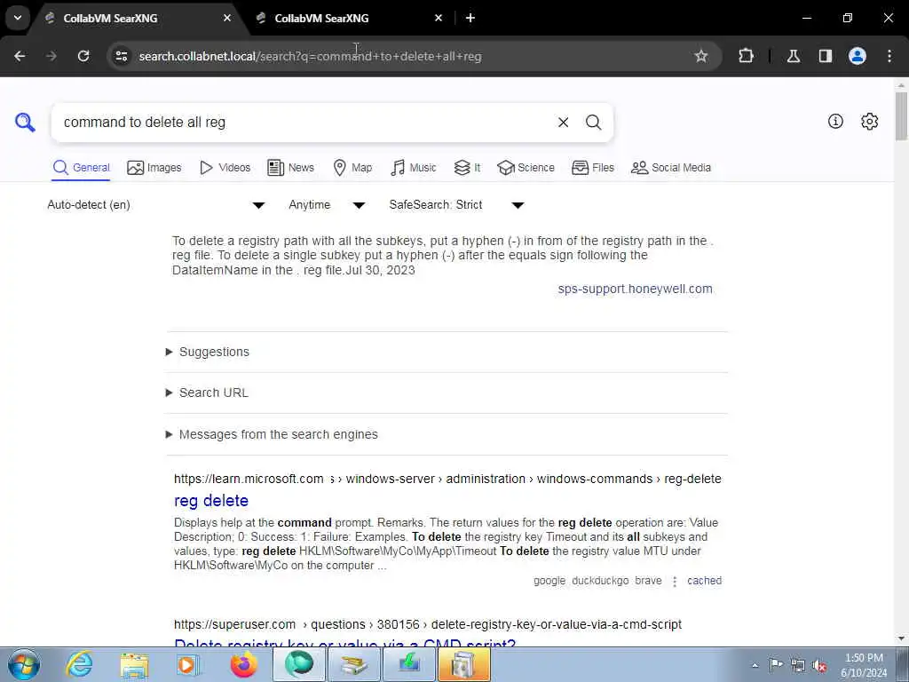Toggle the browser side panel
This screenshot has width=909, height=682.
pos(825,56)
